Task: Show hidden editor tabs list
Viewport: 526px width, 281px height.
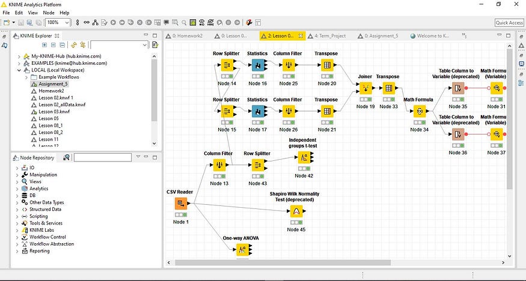Action: (x=464, y=35)
